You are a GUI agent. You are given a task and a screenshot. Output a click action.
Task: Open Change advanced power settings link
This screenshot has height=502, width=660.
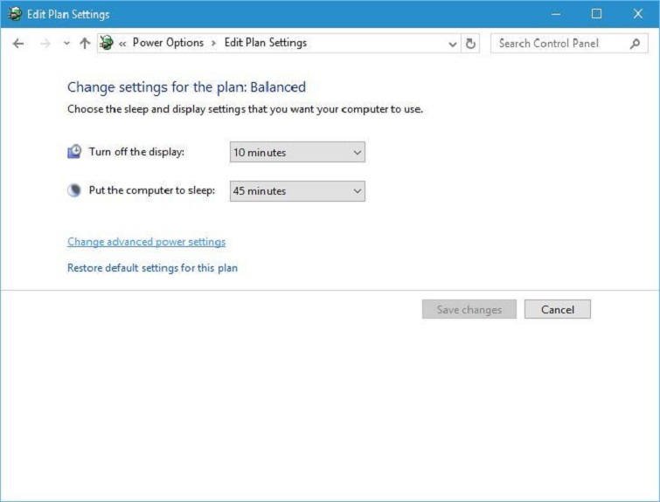tap(146, 242)
